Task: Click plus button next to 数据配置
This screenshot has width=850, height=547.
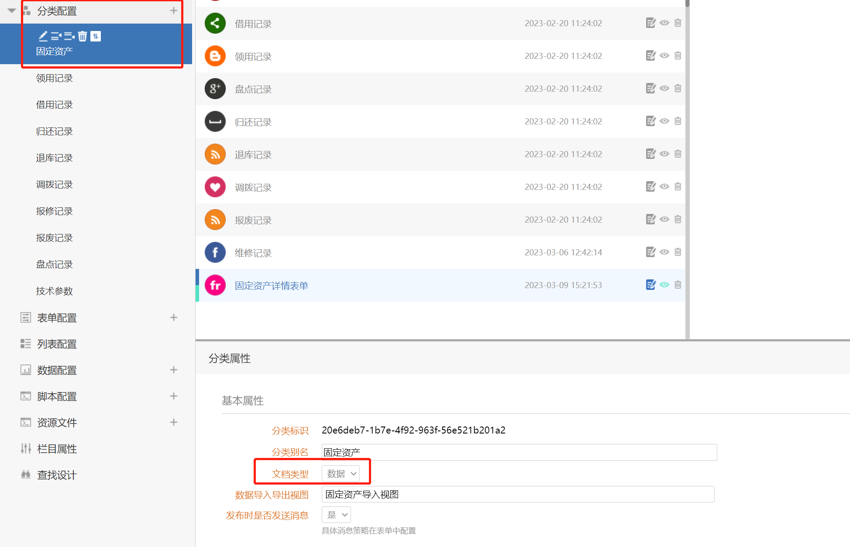Action: [173, 370]
